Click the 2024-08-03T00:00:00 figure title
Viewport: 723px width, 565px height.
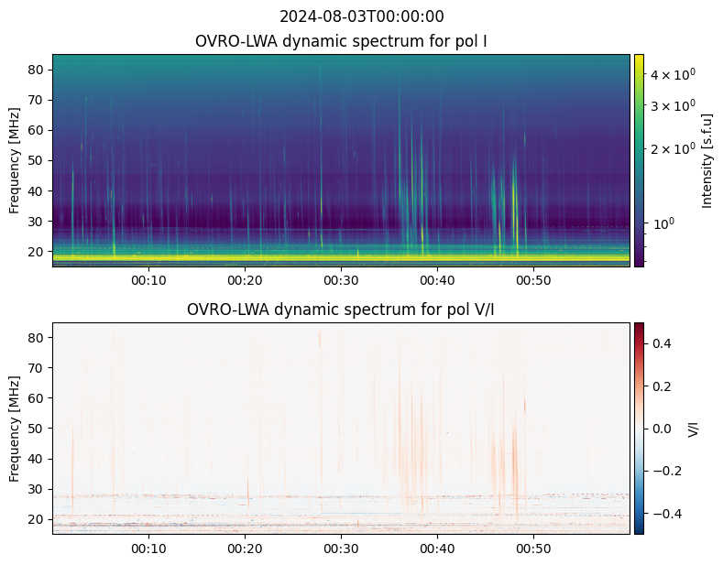361,16
